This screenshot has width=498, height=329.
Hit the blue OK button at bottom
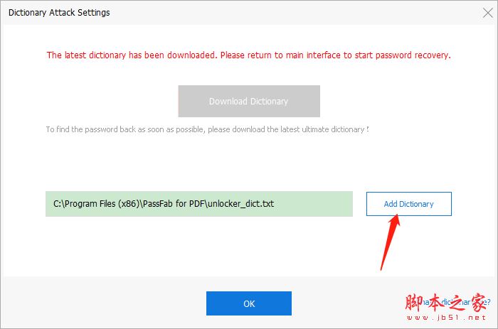point(248,303)
